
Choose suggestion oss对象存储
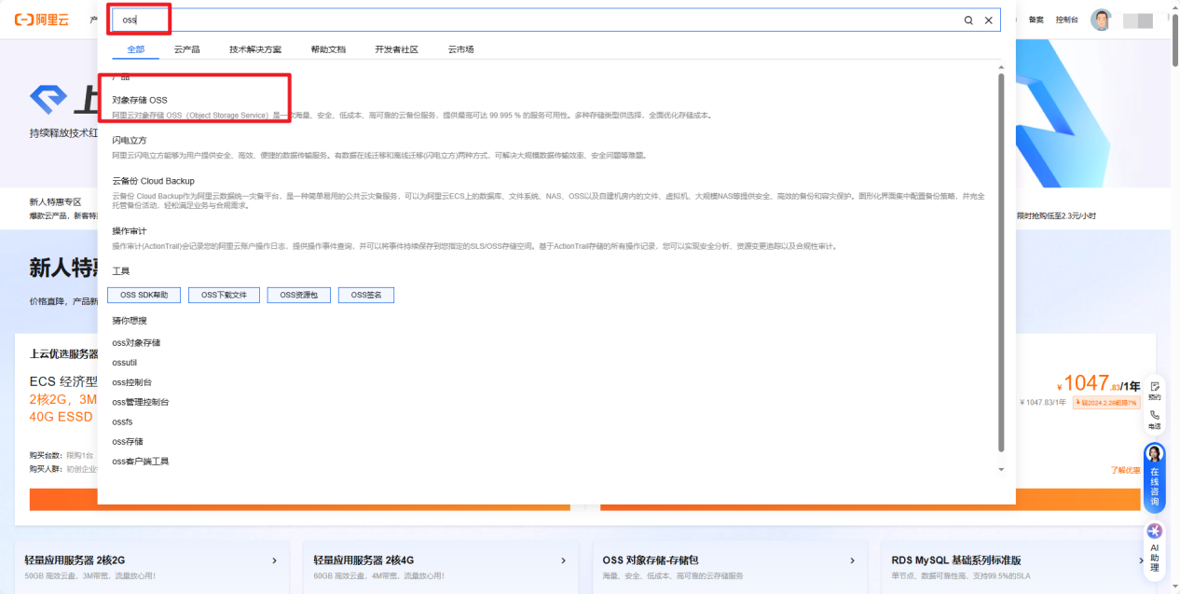[x=136, y=343]
